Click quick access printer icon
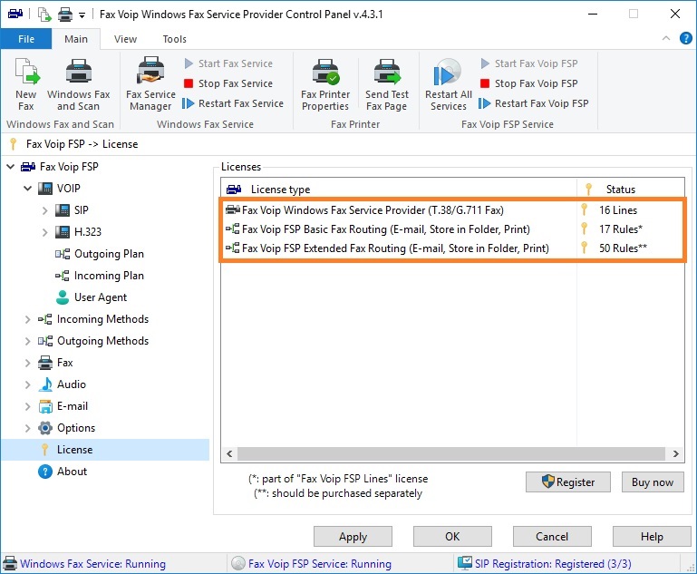The height and width of the screenshot is (574, 697). click(x=65, y=15)
